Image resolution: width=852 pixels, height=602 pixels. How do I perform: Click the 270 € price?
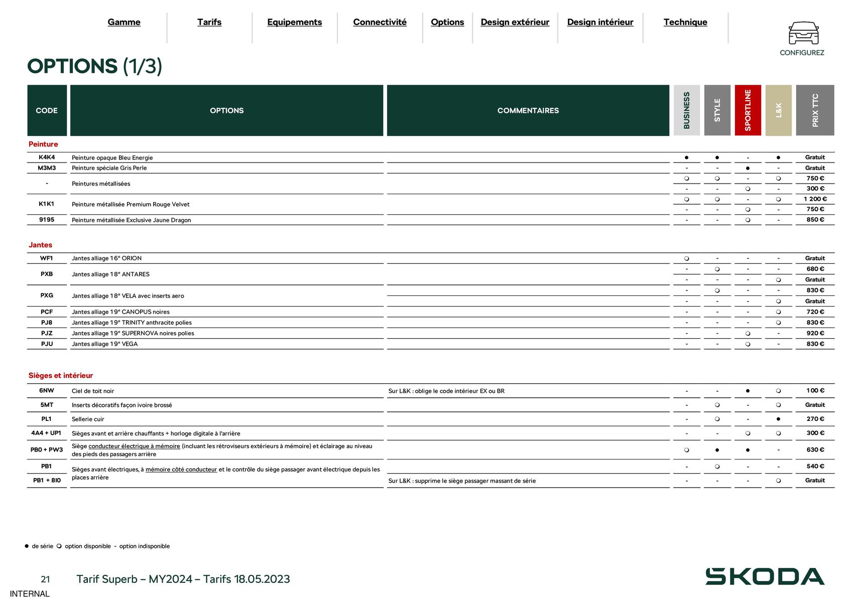[x=815, y=419]
